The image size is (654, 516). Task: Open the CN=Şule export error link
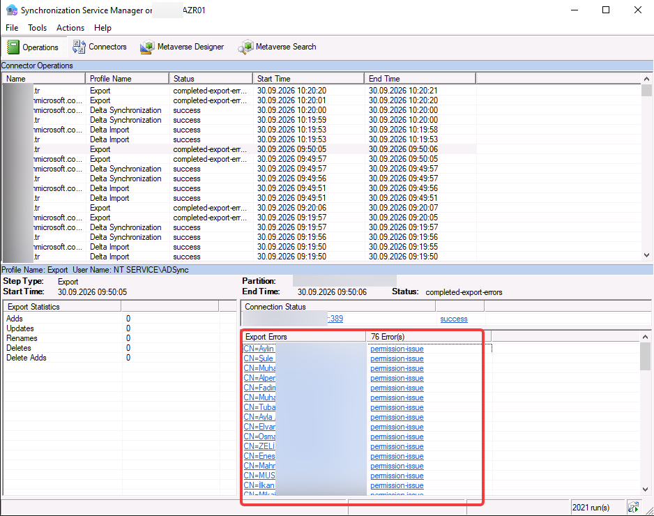point(259,358)
